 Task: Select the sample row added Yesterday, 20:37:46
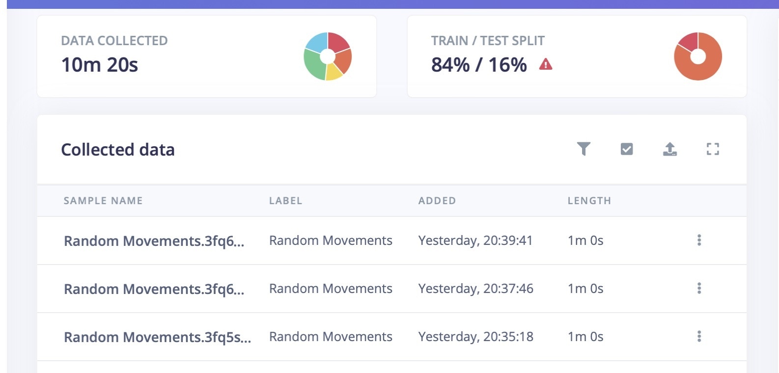click(x=392, y=289)
